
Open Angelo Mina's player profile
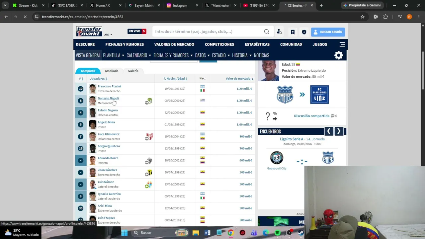(x=106, y=122)
